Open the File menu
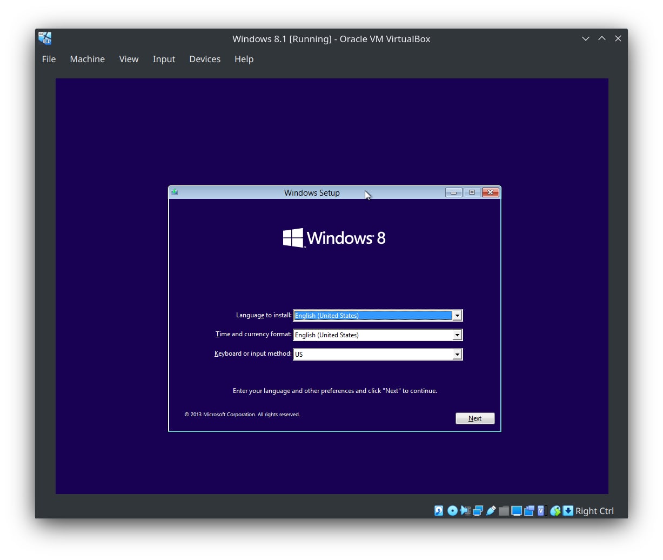663x560 pixels. tap(49, 59)
